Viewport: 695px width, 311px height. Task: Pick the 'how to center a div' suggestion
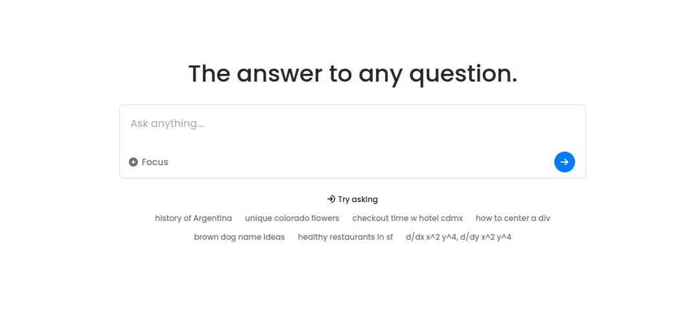click(x=513, y=218)
